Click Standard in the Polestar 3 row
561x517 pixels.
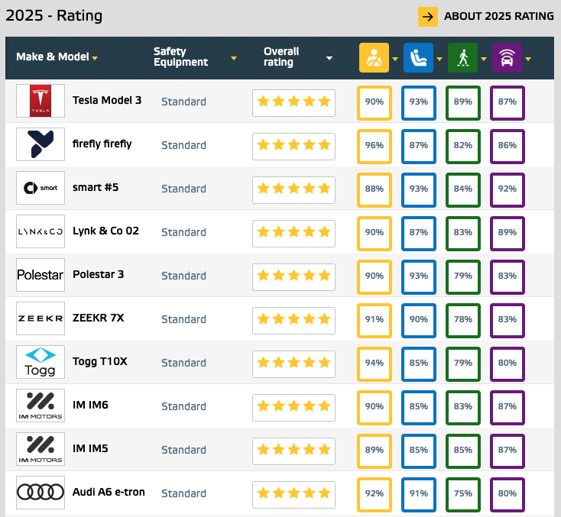[183, 276]
